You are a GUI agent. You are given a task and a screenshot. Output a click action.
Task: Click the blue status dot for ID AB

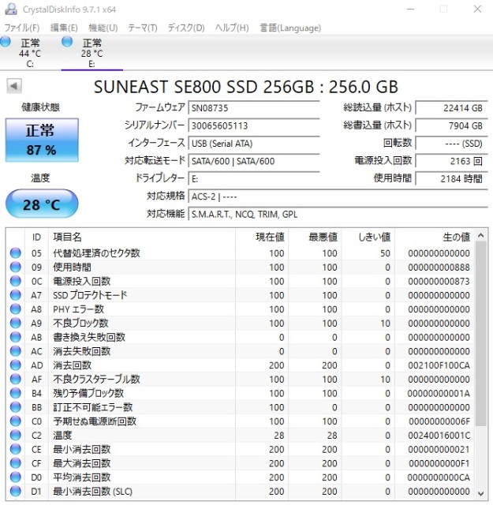tap(15, 337)
